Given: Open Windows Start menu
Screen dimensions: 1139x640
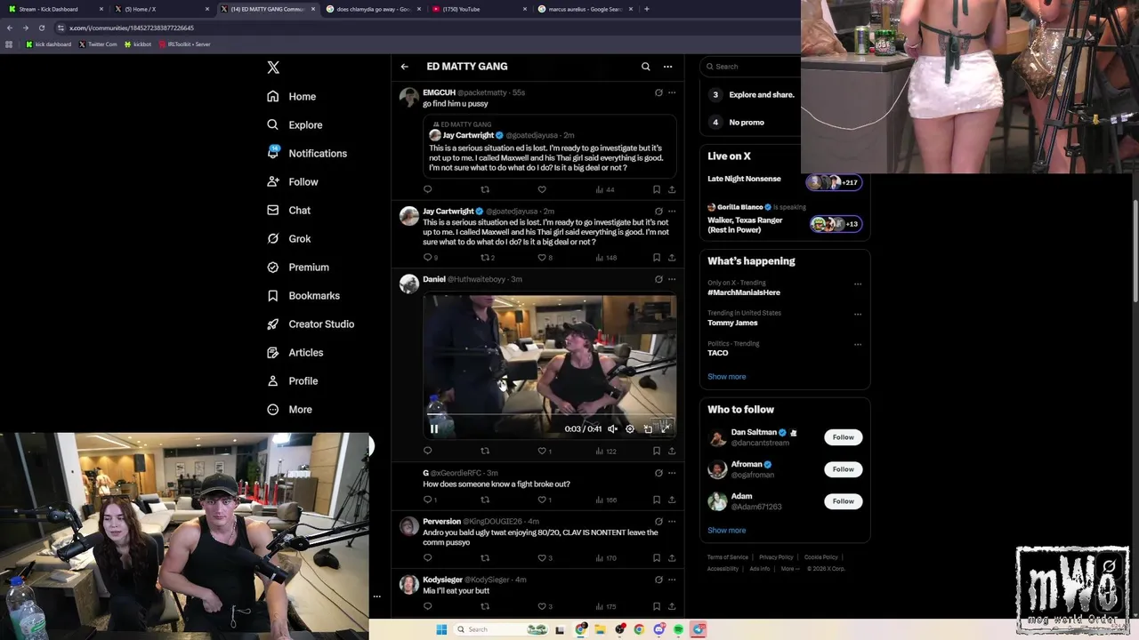Looking at the screenshot, I should tap(441, 629).
